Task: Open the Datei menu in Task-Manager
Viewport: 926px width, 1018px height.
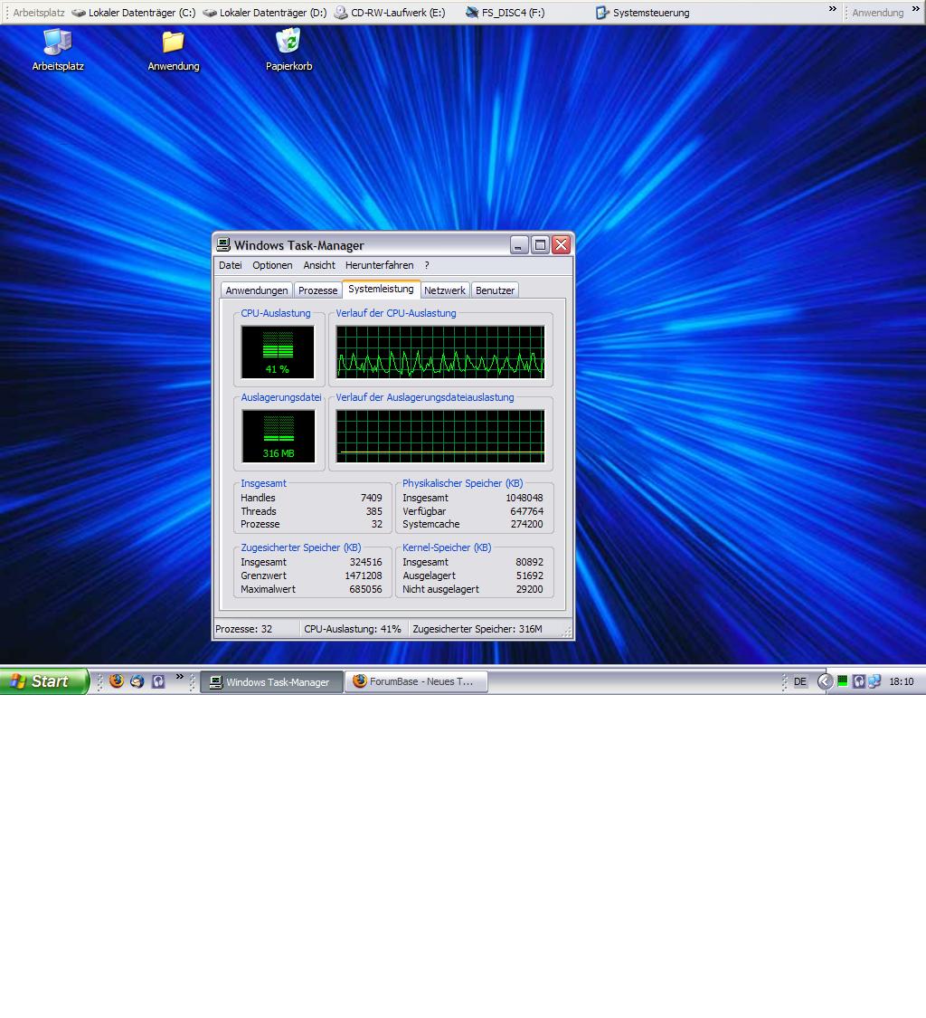Action: [231, 265]
